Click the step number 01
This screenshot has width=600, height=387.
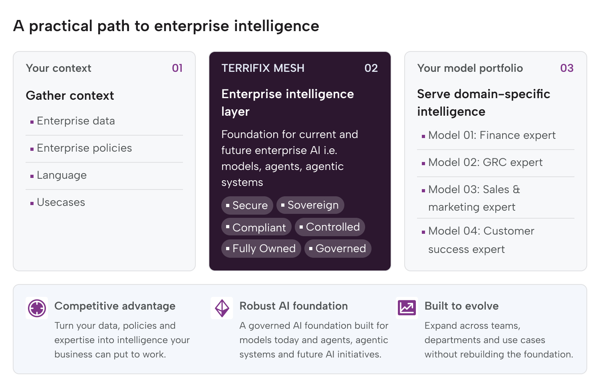pyautogui.click(x=177, y=68)
